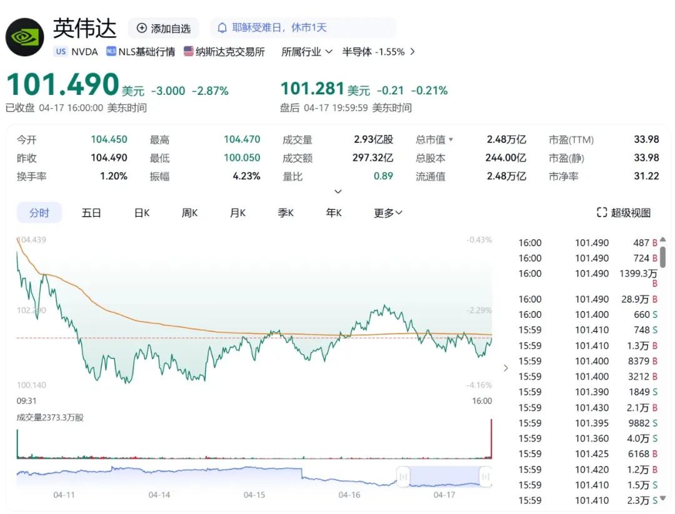This screenshot has height=514, width=675.
Task: Collapse trade list using the side arrow
Action: pos(506,368)
